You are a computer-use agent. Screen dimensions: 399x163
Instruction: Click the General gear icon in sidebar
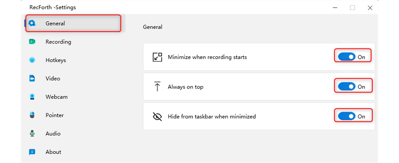(32, 24)
